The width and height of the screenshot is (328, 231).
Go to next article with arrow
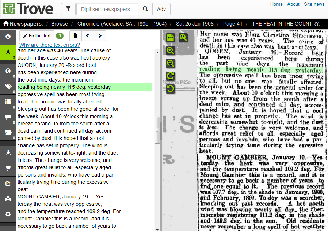click(x=100, y=36)
